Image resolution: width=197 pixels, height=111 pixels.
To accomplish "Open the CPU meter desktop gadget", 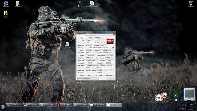I will [x=189, y=94].
